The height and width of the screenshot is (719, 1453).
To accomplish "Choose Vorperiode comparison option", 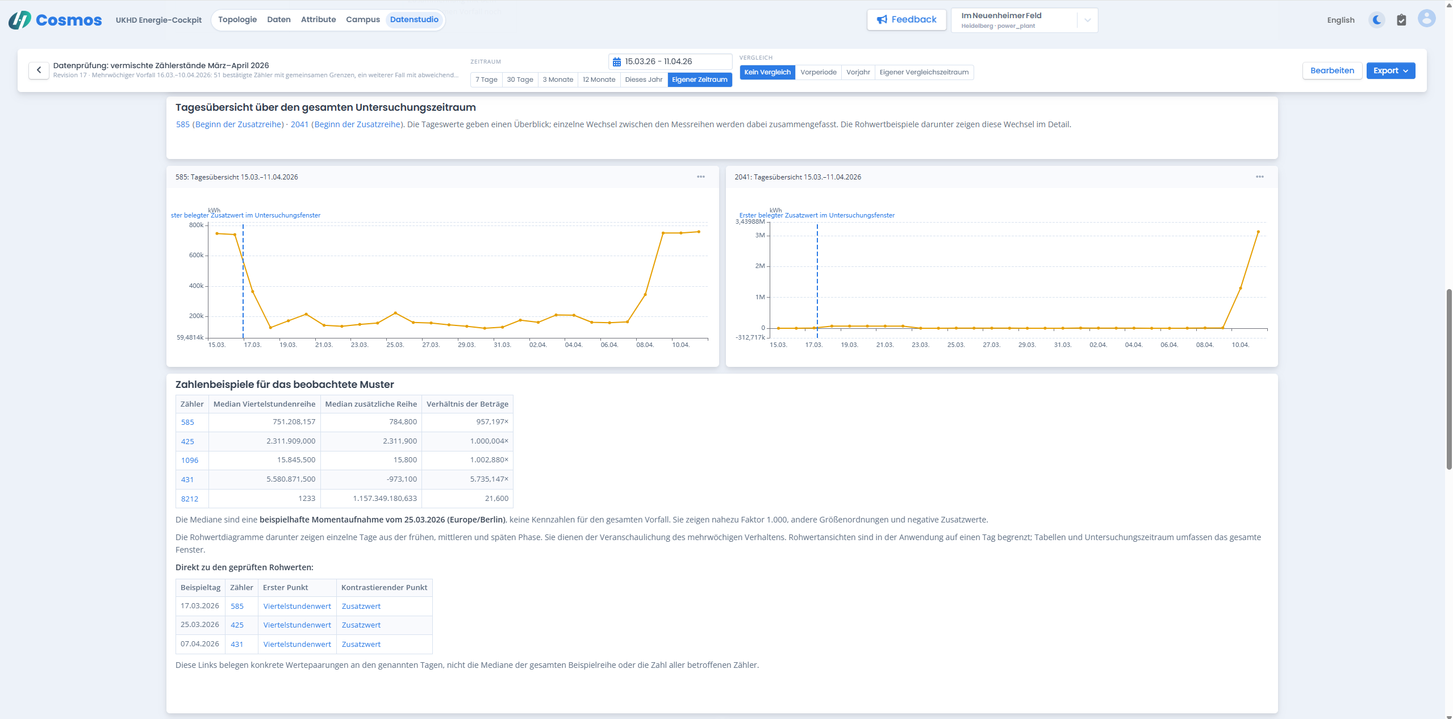I will point(818,72).
